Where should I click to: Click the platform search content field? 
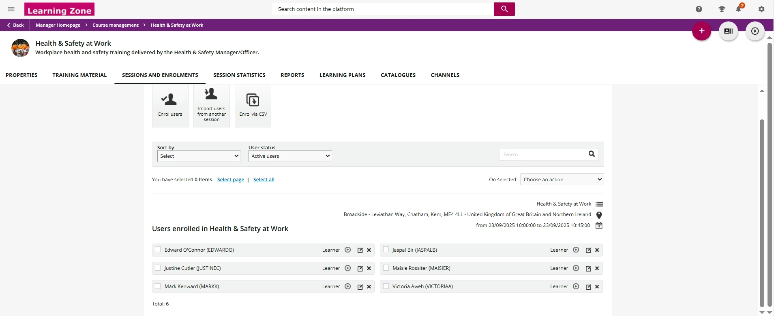(383, 9)
